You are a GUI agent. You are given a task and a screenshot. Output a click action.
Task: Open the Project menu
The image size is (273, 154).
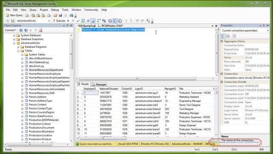[44, 10]
